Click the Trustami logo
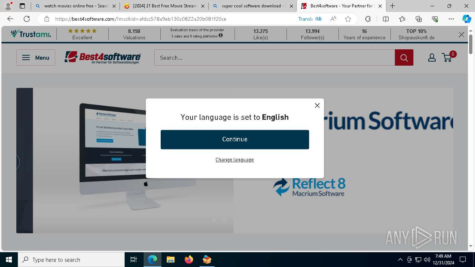 point(31,34)
